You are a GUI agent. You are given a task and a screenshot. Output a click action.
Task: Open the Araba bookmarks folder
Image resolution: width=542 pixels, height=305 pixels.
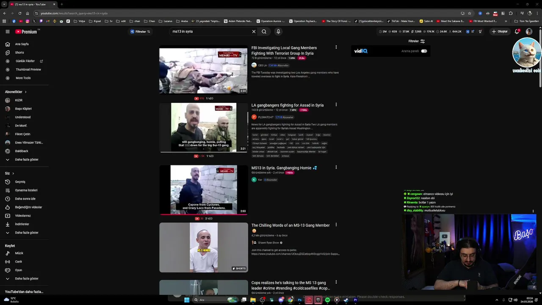[x=182, y=21]
